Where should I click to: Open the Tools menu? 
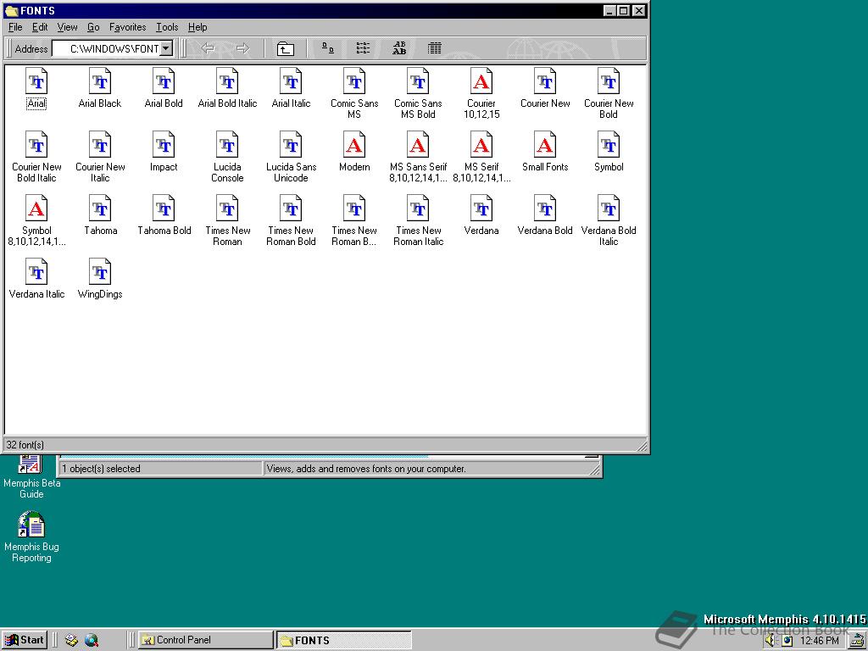(167, 27)
